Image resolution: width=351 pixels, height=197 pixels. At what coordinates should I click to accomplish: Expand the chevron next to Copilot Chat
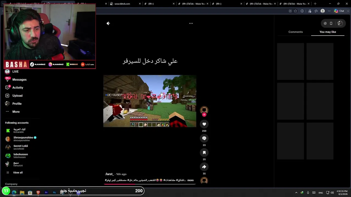(348, 11)
